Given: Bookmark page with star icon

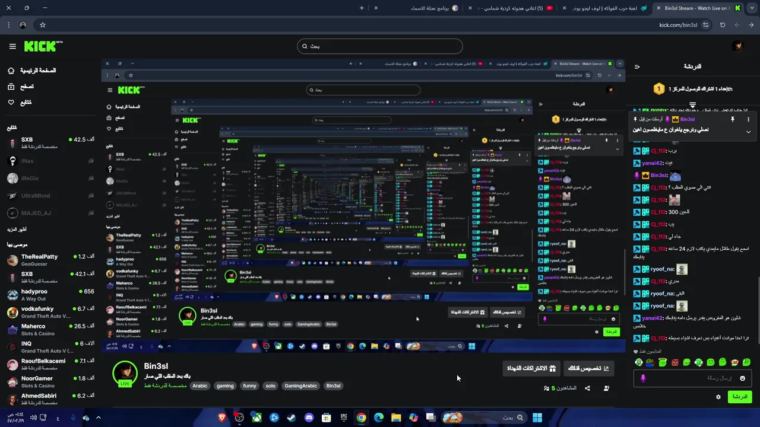Looking at the screenshot, I should [x=43, y=25].
